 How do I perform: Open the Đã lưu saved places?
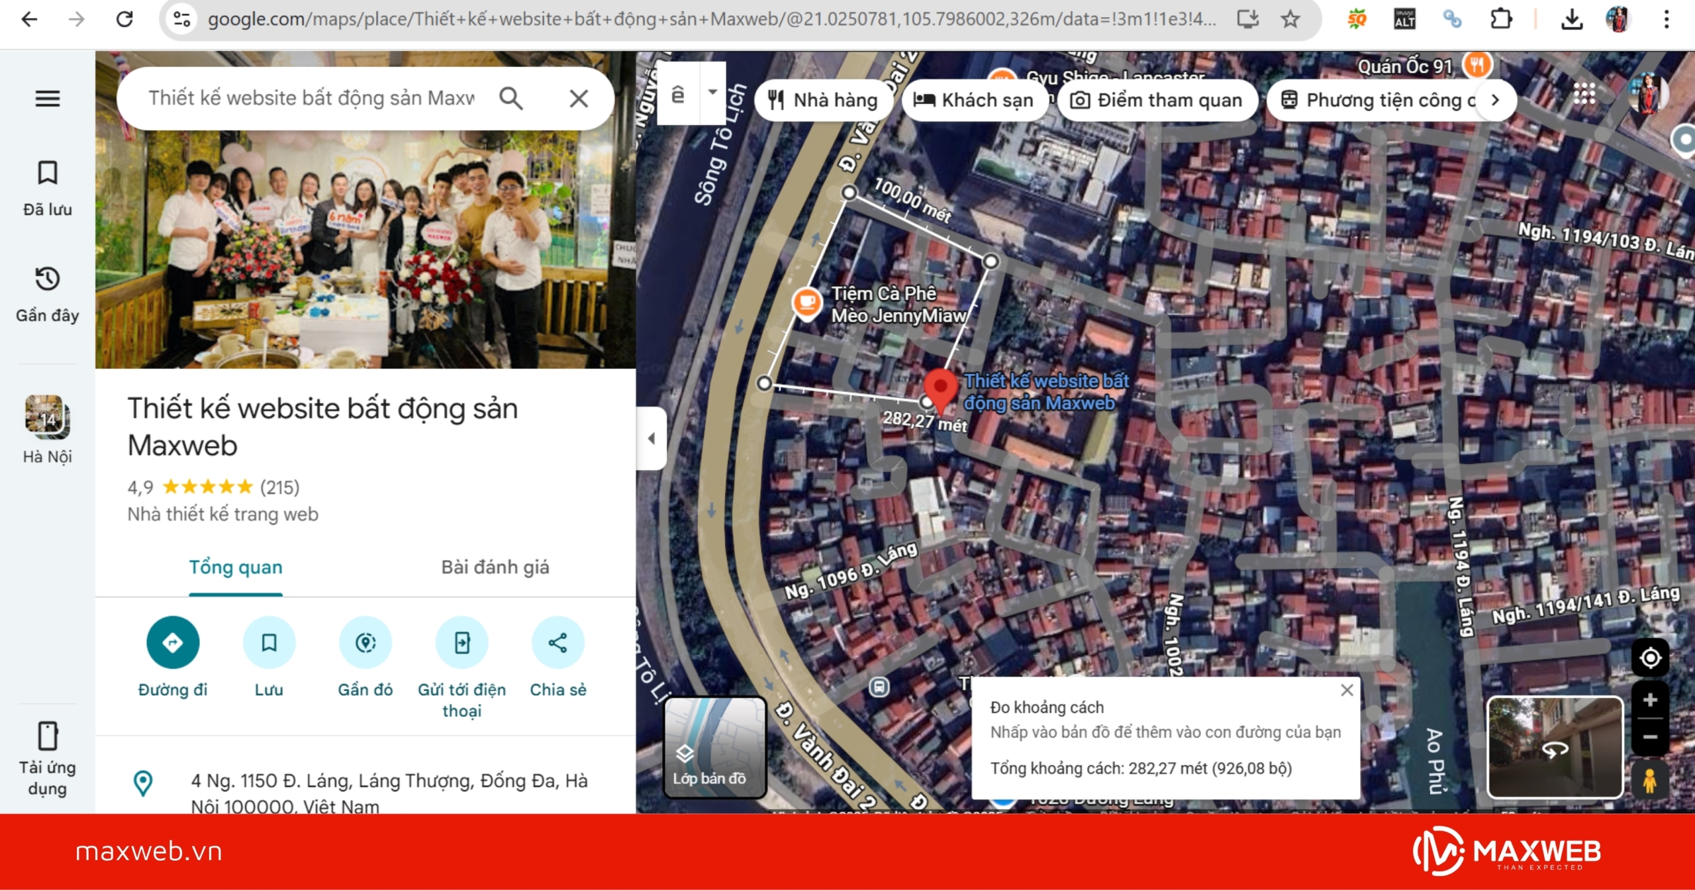pyautogui.click(x=48, y=189)
